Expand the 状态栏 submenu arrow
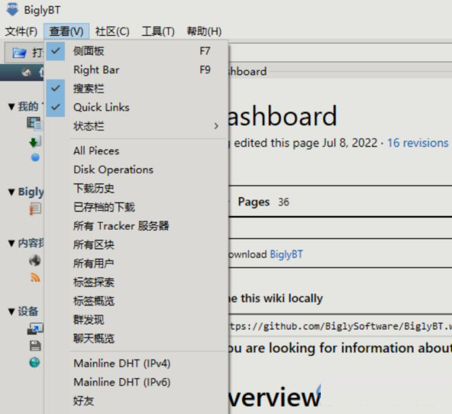Image resolution: width=452 pixels, height=414 pixels. point(216,126)
